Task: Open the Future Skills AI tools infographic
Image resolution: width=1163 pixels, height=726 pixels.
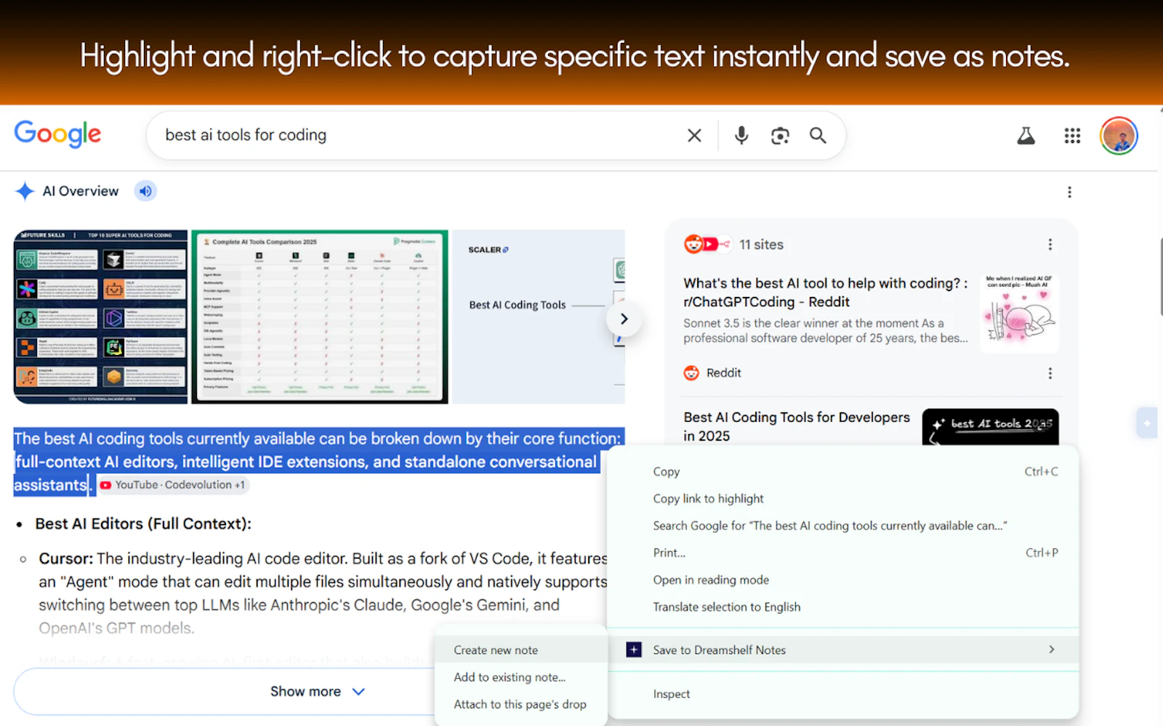Action: [101, 317]
